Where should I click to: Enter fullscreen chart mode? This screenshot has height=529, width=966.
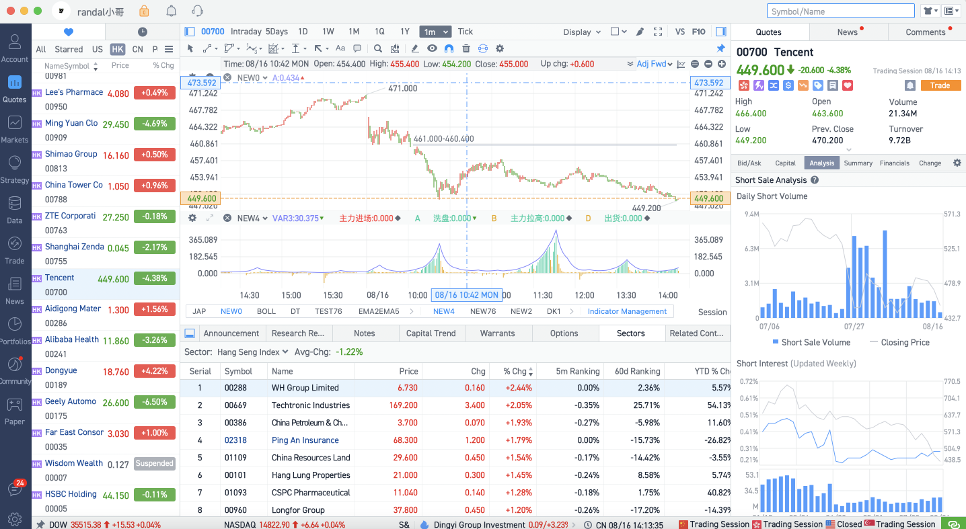coord(658,32)
